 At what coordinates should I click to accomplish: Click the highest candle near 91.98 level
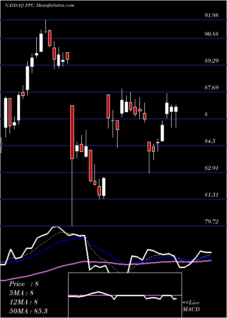tap(45, 32)
